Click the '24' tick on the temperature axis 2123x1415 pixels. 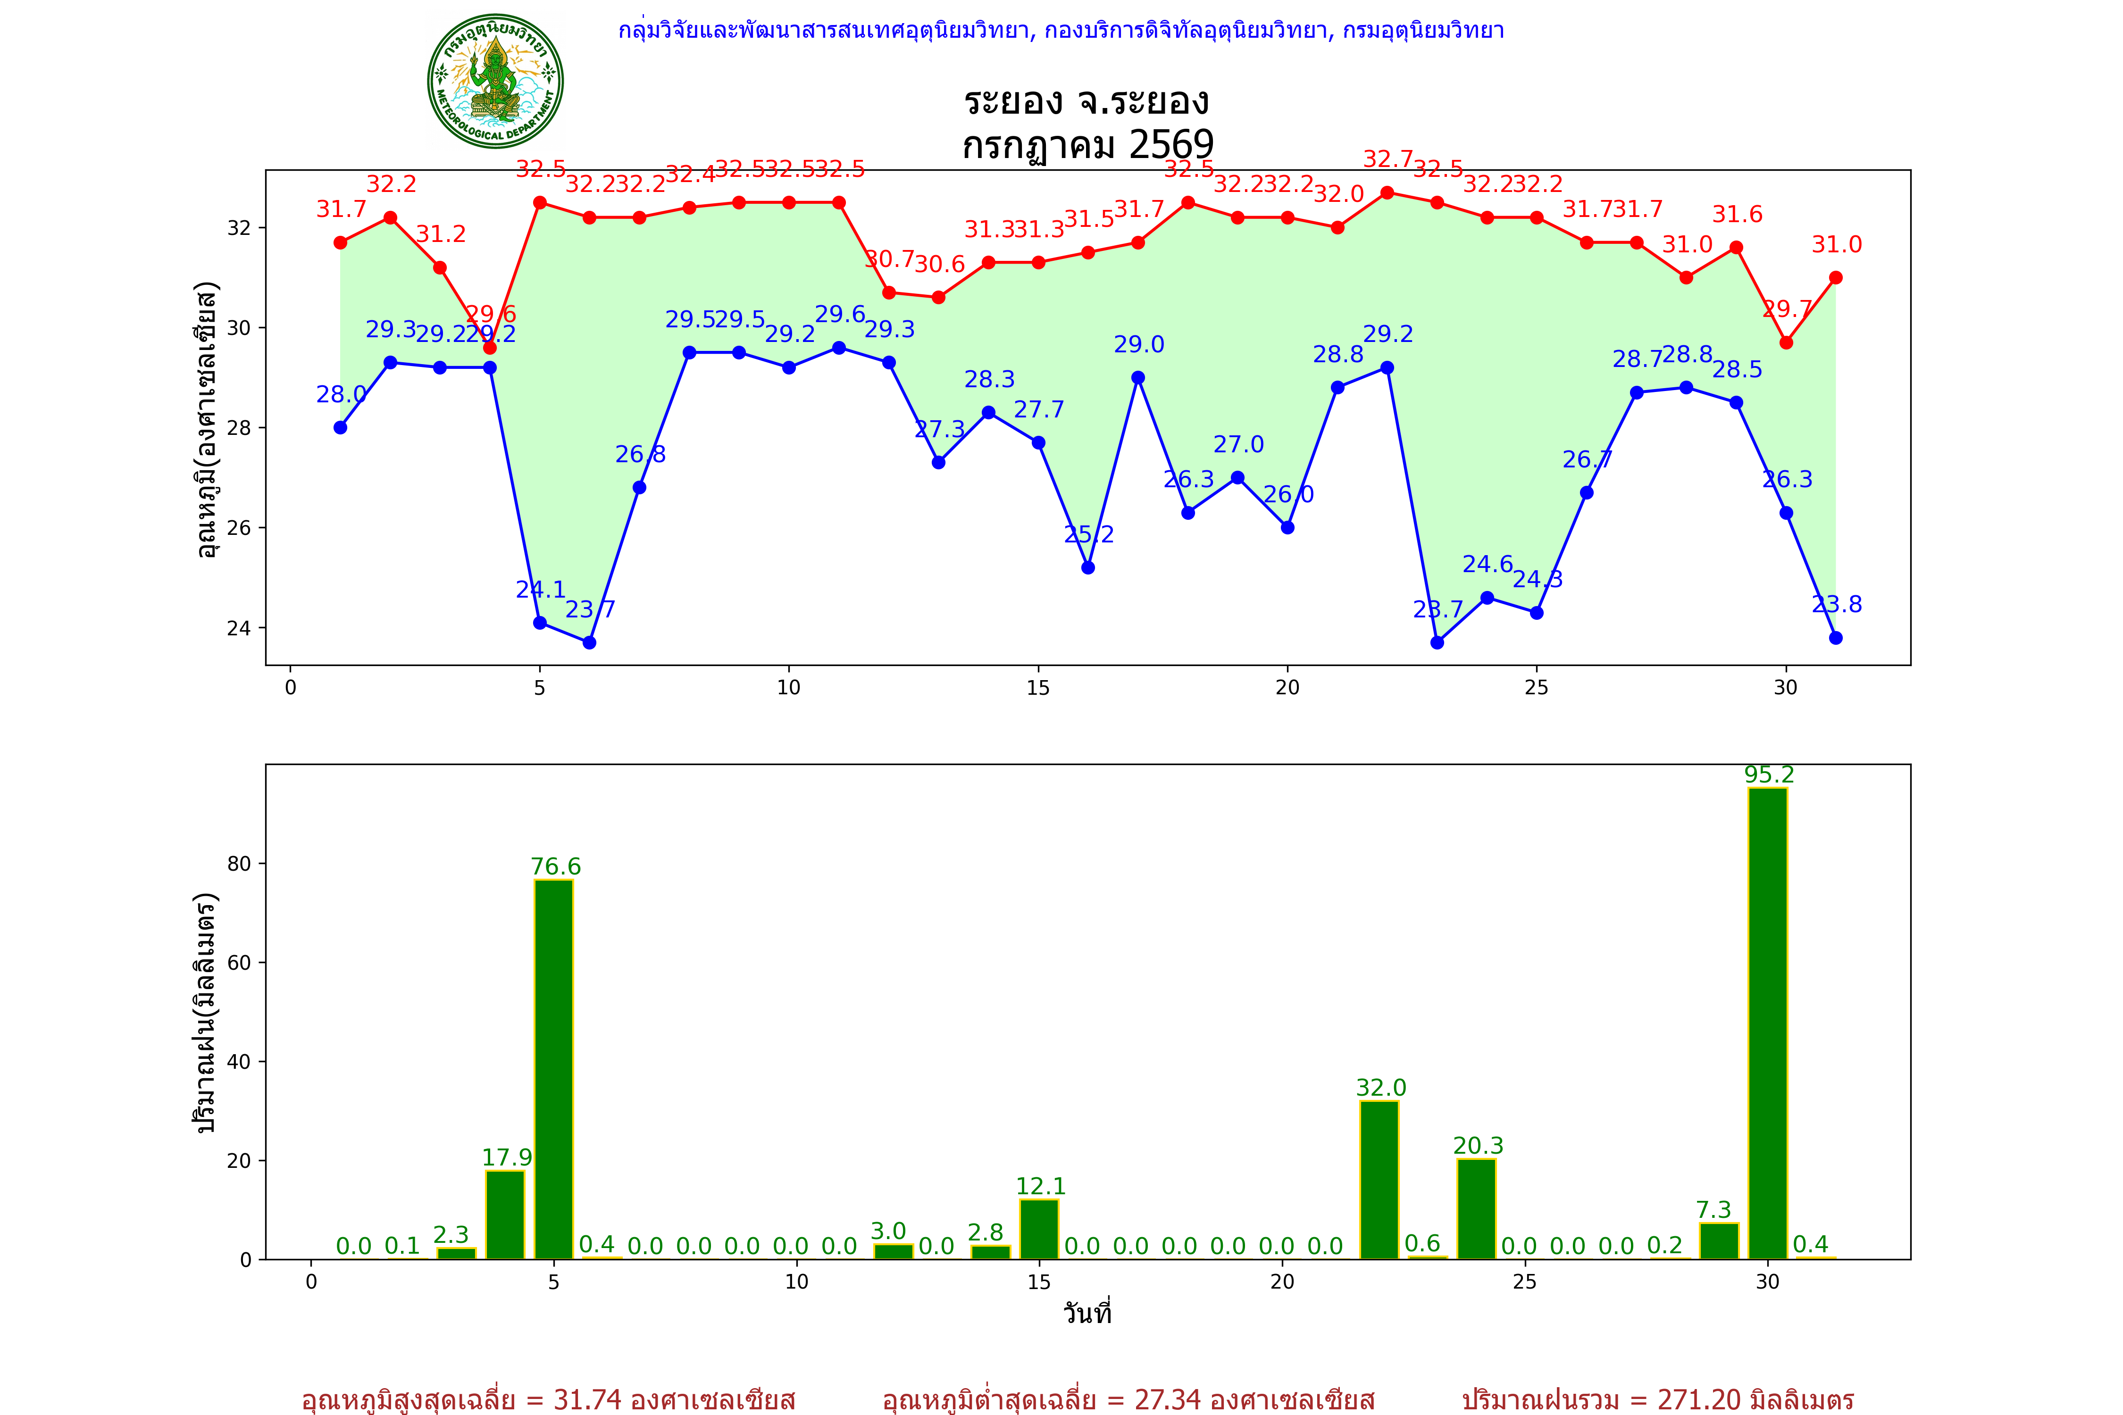point(239,627)
